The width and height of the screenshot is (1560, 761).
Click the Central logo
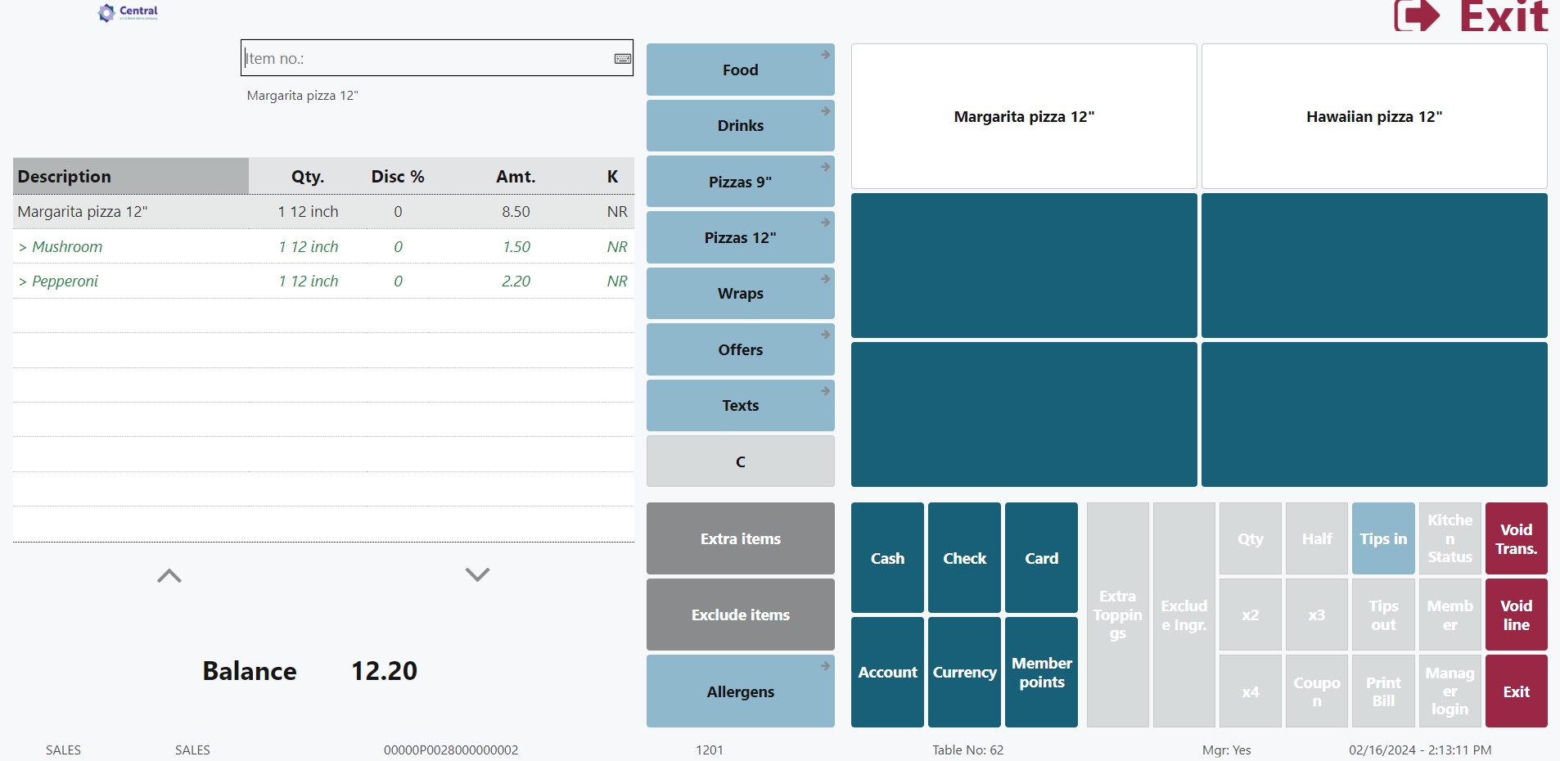[x=128, y=12]
